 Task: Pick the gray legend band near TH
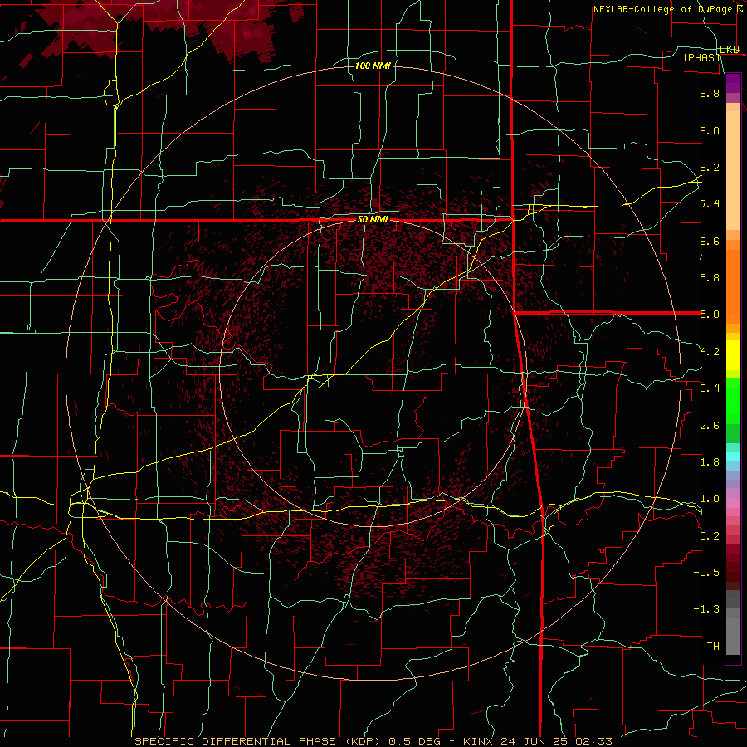733,637
